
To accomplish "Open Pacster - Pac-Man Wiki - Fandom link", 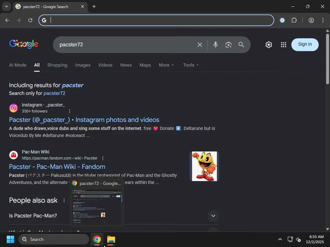I will tap(57, 167).
